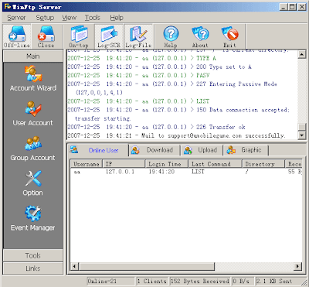The width and height of the screenshot is (309, 287).
Task: Click the Log-File toolbar icon
Action: 138,36
